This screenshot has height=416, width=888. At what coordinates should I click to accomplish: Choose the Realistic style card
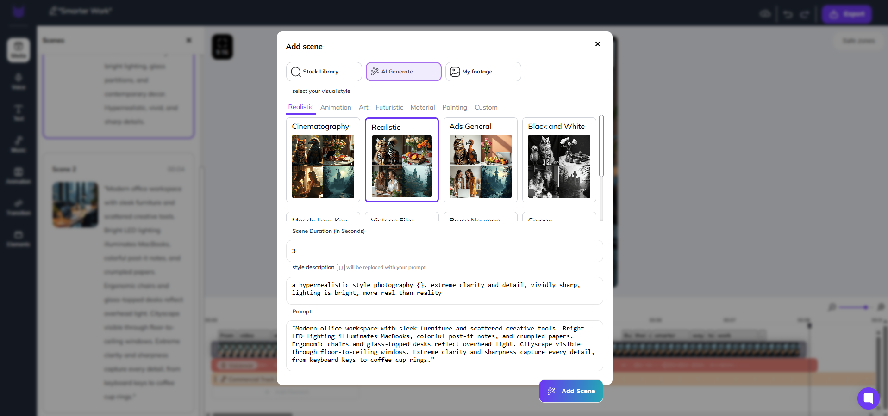[402, 160]
